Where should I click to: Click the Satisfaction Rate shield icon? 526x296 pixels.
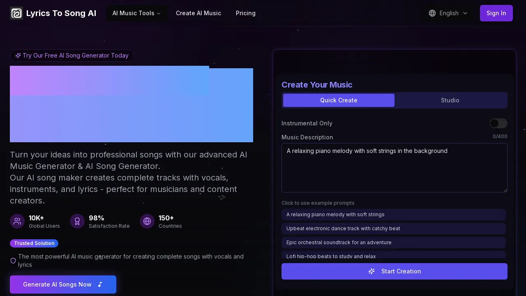[77, 221]
